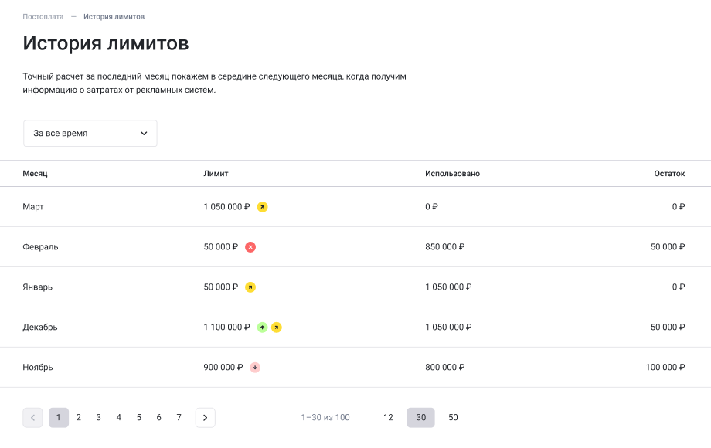The height and width of the screenshot is (448, 711).
Task: Open the "За все время" period dropdown
Action: [90, 134]
